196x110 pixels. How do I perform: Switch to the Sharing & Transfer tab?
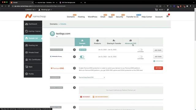tap(114, 42)
